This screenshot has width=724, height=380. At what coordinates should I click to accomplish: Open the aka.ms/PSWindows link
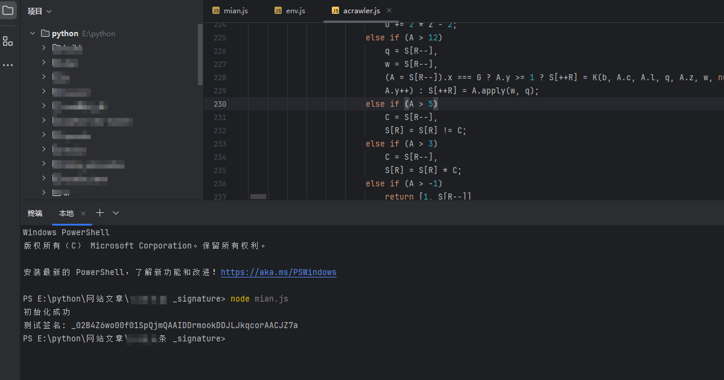pos(278,273)
